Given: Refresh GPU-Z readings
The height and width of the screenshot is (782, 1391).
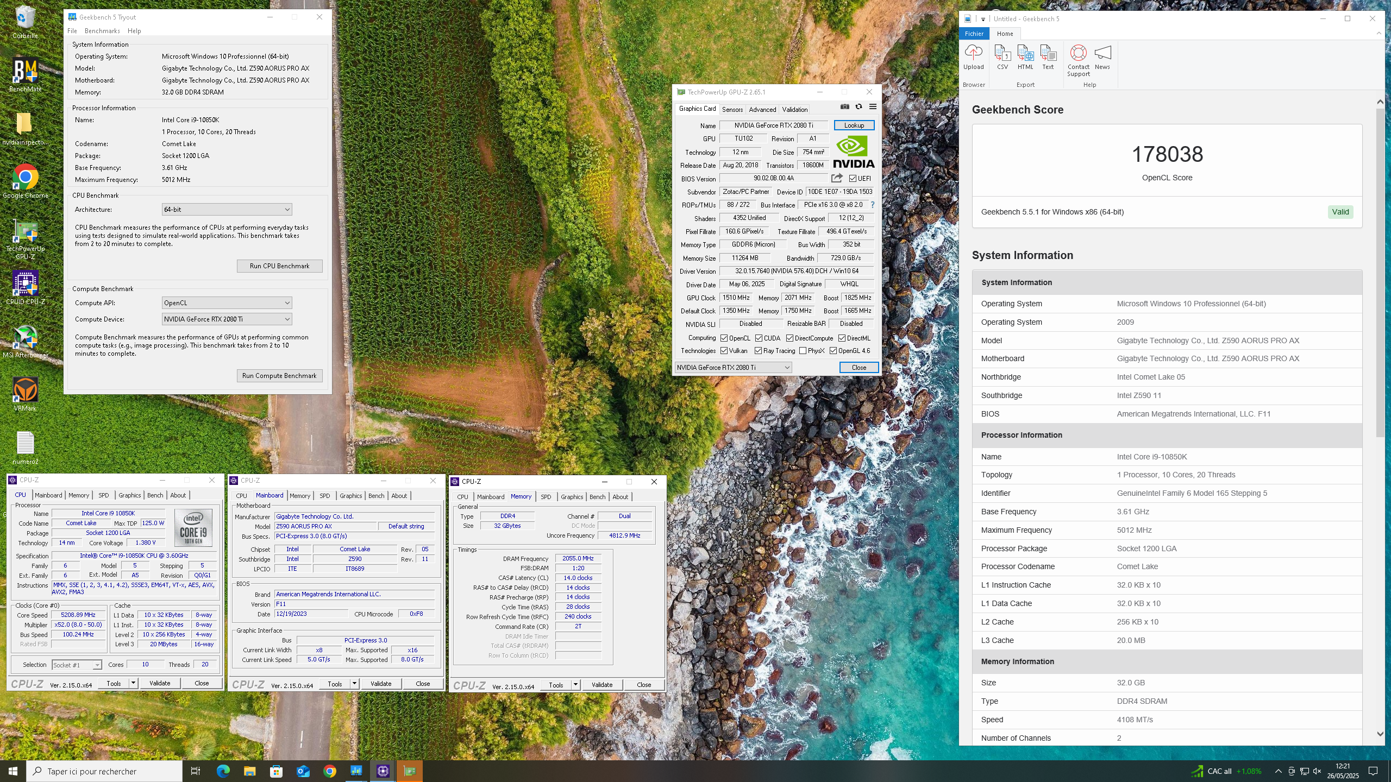Looking at the screenshot, I should click(x=859, y=107).
